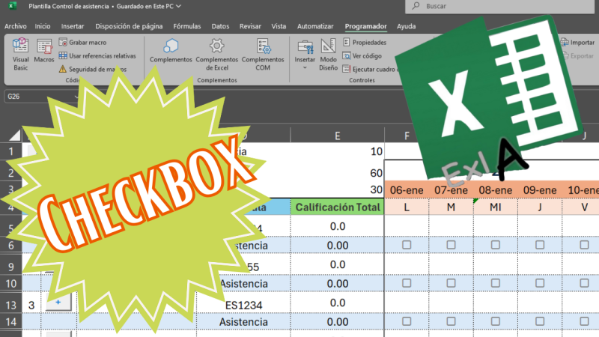Open control Propiedades
The width and height of the screenshot is (599, 337).
click(365, 43)
